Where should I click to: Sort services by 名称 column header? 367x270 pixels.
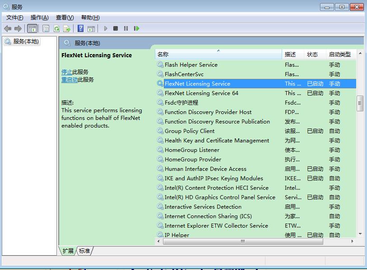click(x=163, y=55)
